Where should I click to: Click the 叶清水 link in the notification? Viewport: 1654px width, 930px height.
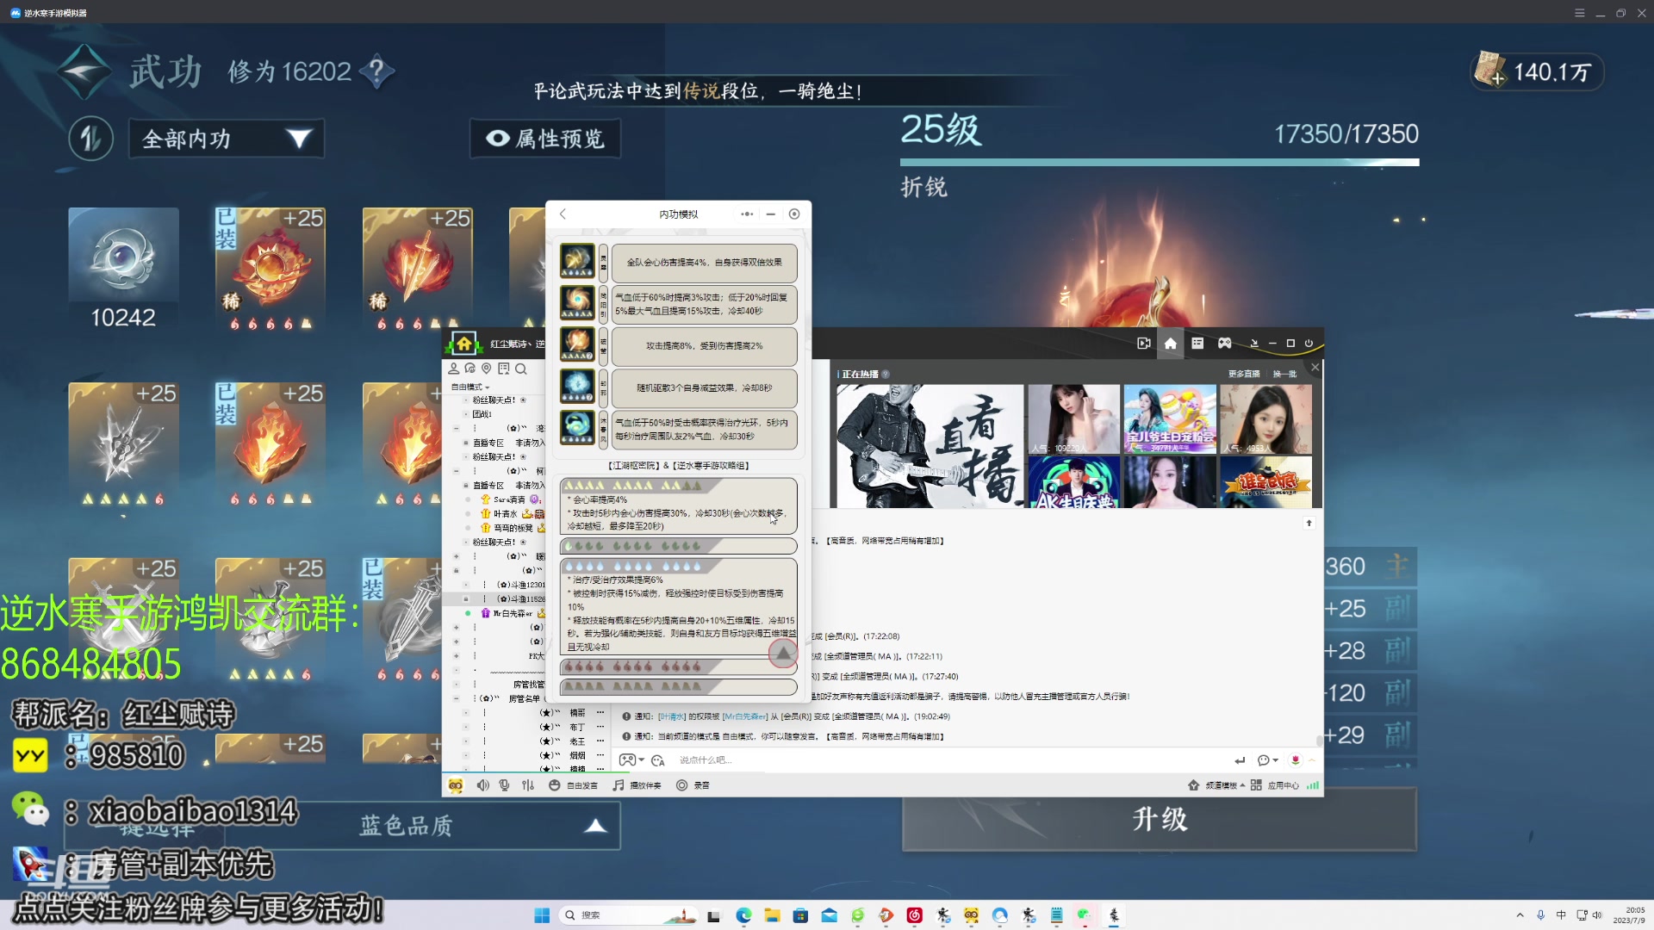[672, 716]
